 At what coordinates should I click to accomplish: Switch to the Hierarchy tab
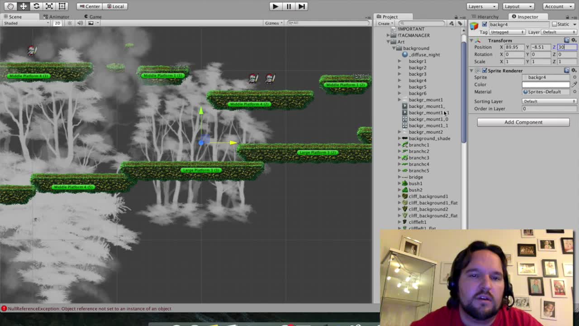487,17
